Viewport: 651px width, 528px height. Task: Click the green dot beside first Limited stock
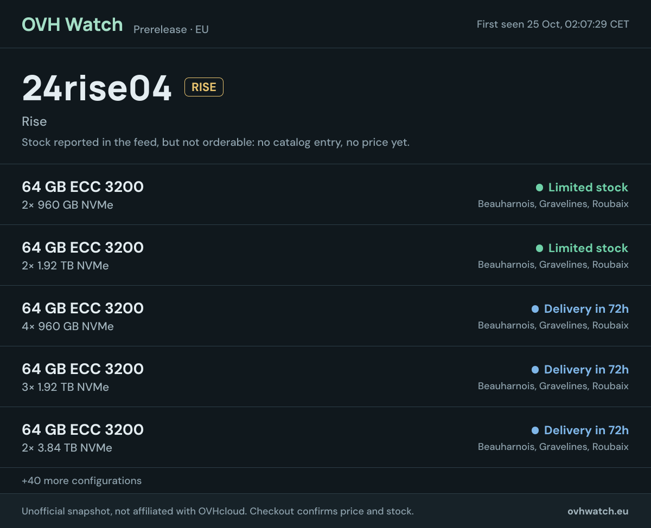539,188
